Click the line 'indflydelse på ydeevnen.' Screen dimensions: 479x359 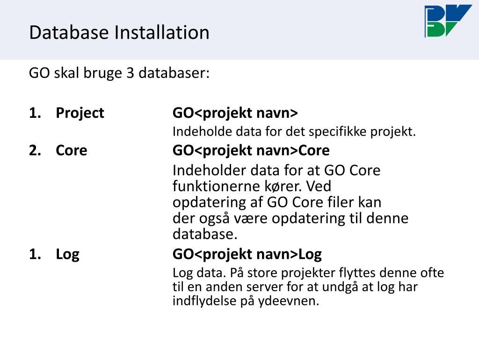pyautogui.click(x=246, y=301)
